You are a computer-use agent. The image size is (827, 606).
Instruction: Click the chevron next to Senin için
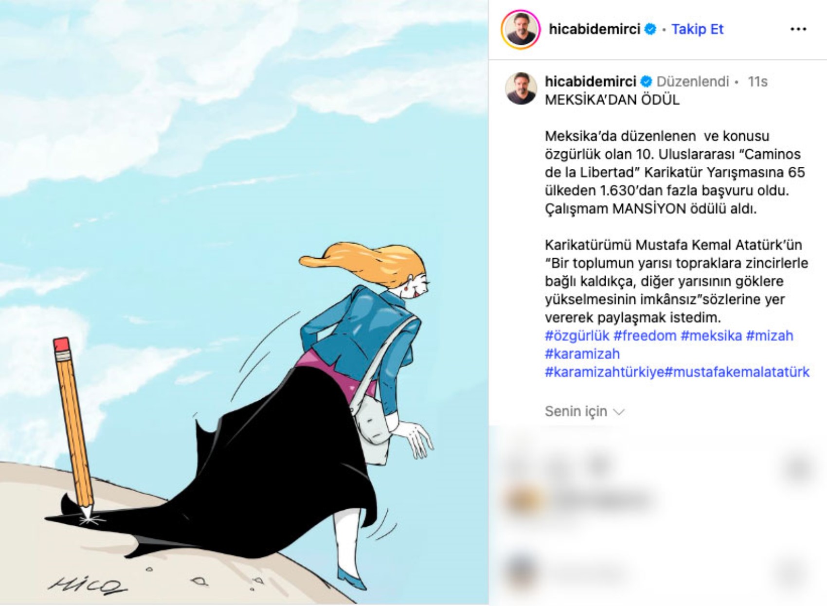coord(619,412)
